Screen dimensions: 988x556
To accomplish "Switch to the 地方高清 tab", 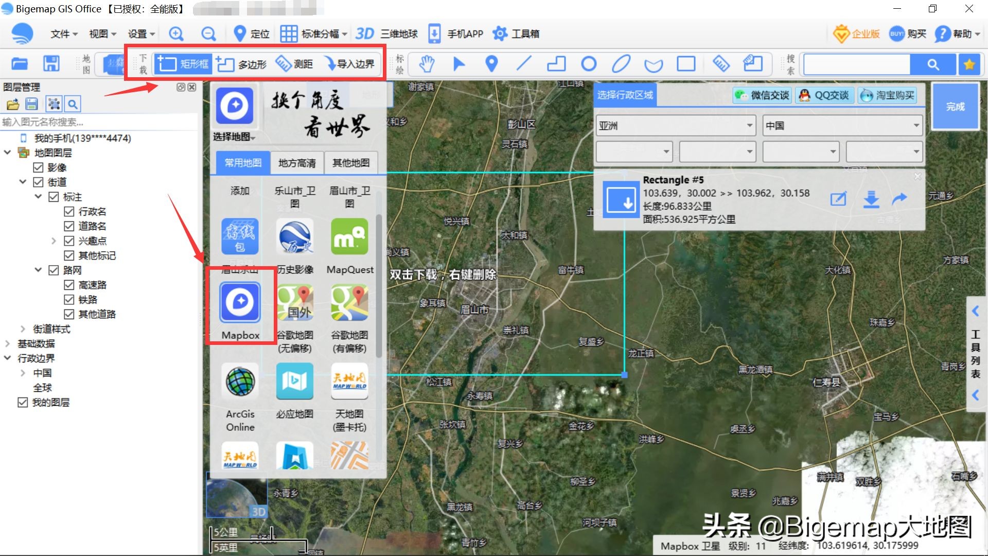I will [297, 163].
